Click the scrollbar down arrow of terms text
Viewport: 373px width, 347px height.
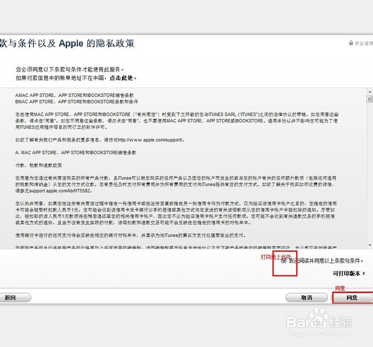(x=370, y=245)
